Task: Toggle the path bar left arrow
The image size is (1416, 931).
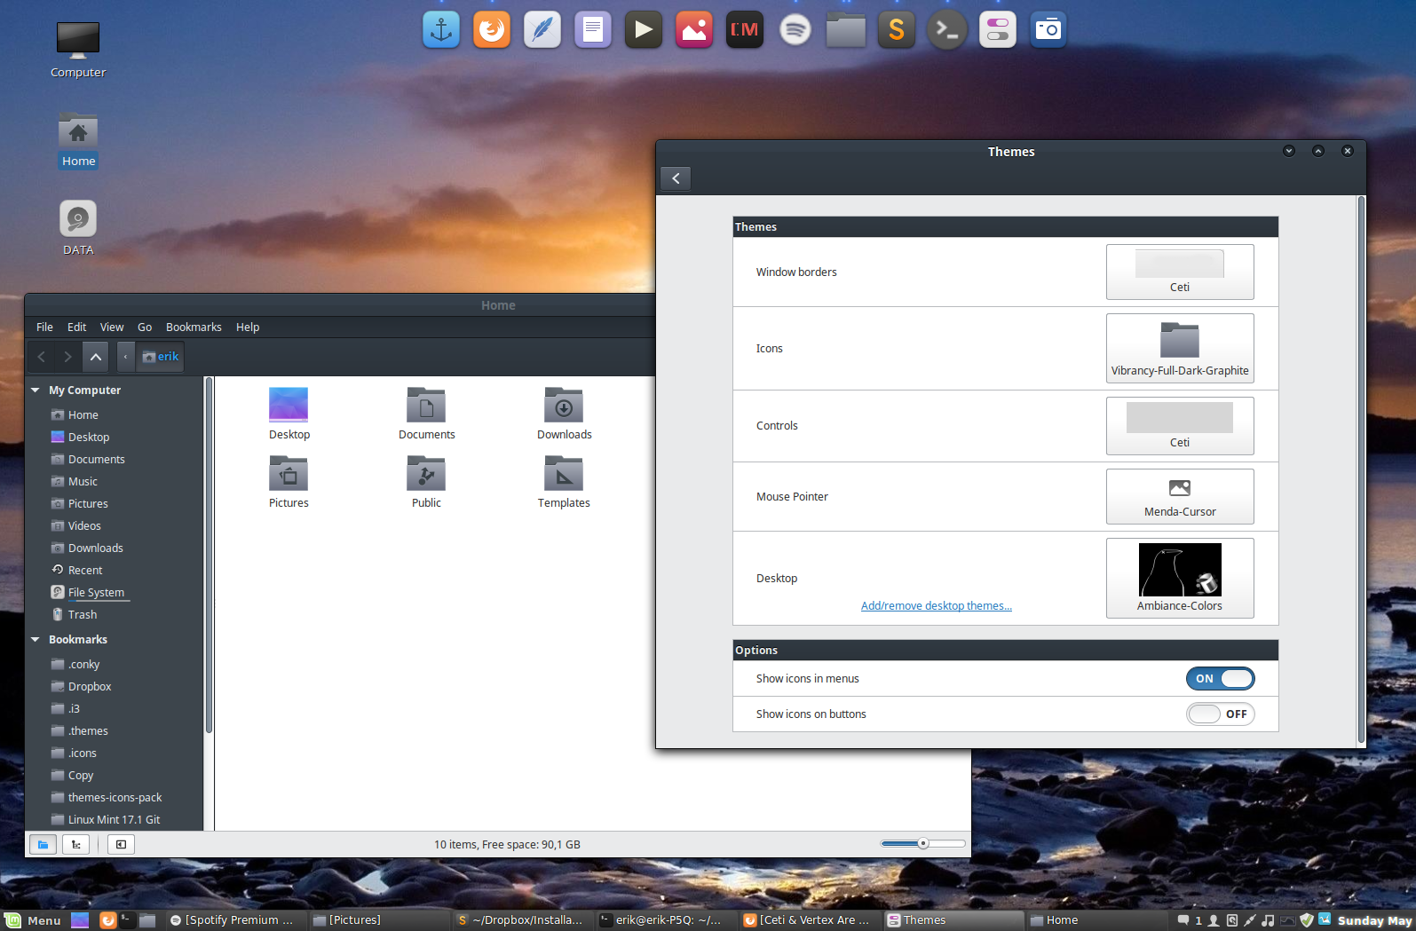Action: pos(125,357)
